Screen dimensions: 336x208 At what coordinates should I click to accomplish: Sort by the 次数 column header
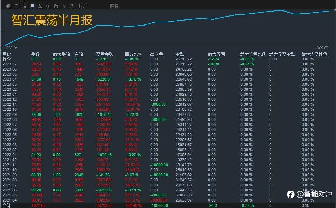coord(79,54)
